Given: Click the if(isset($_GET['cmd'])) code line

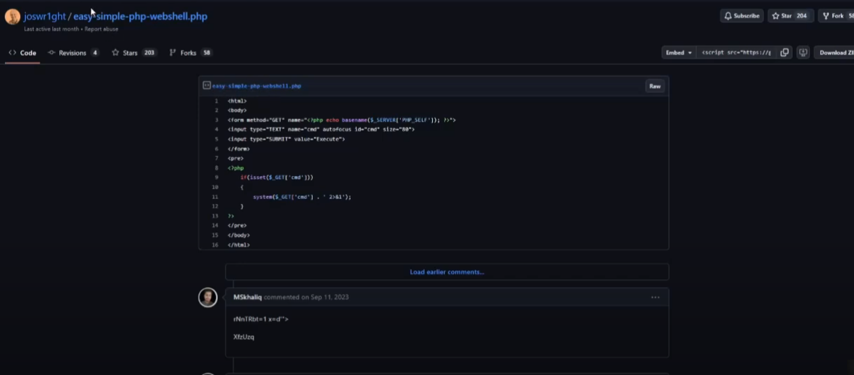Looking at the screenshot, I should (x=277, y=177).
